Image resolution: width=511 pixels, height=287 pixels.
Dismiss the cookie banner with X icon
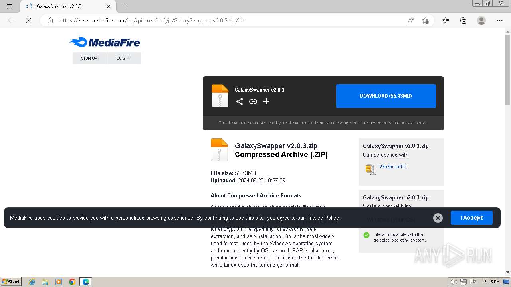point(438,218)
